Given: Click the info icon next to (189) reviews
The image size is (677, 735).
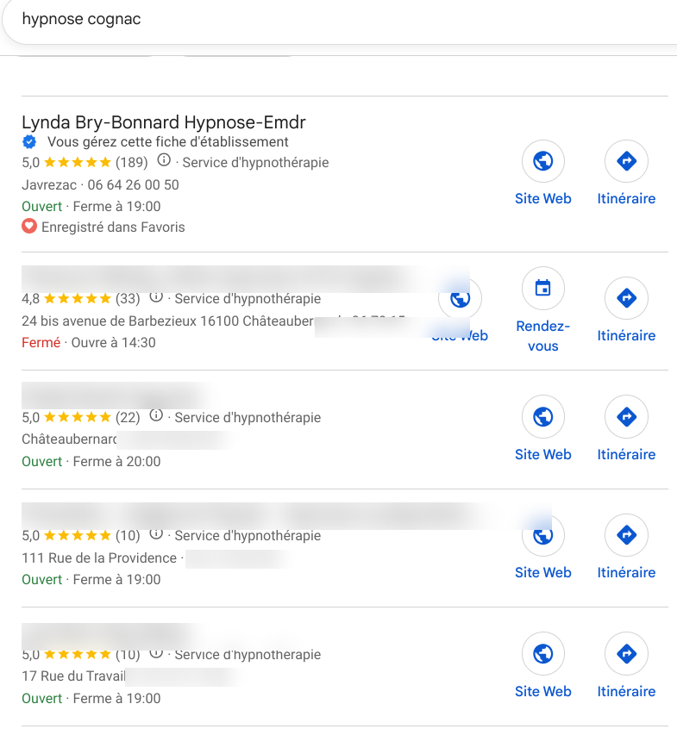Looking at the screenshot, I should 164,160.
